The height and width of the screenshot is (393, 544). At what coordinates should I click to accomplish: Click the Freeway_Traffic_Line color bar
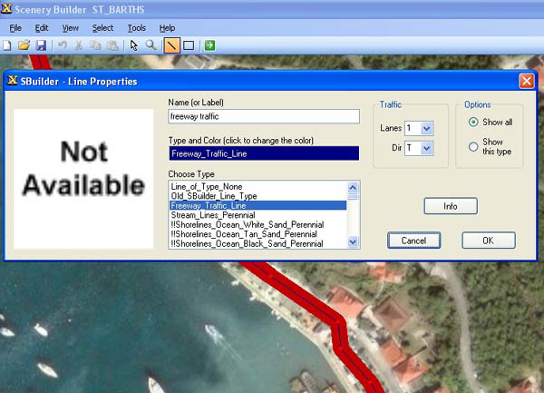(x=264, y=153)
